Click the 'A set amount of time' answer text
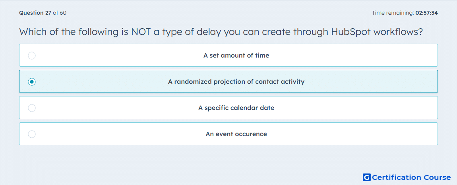Viewport: 457px width, 185px height. tap(236, 55)
